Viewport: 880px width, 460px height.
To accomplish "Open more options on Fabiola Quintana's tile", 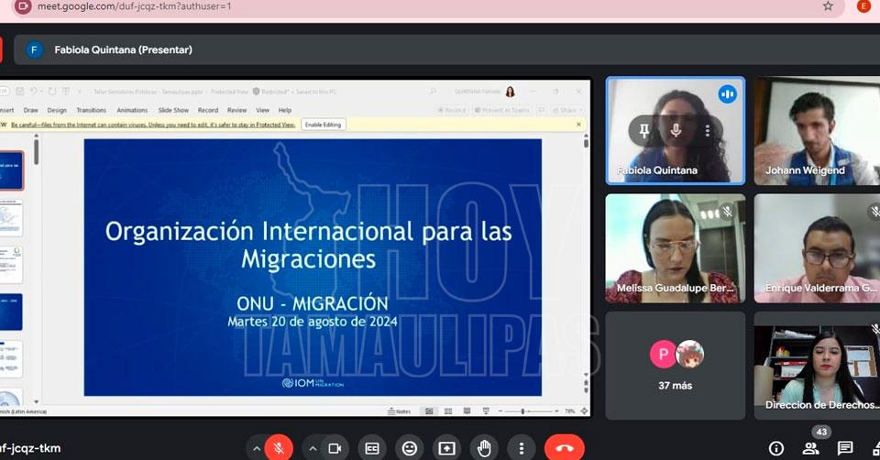I will click(x=707, y=131).
